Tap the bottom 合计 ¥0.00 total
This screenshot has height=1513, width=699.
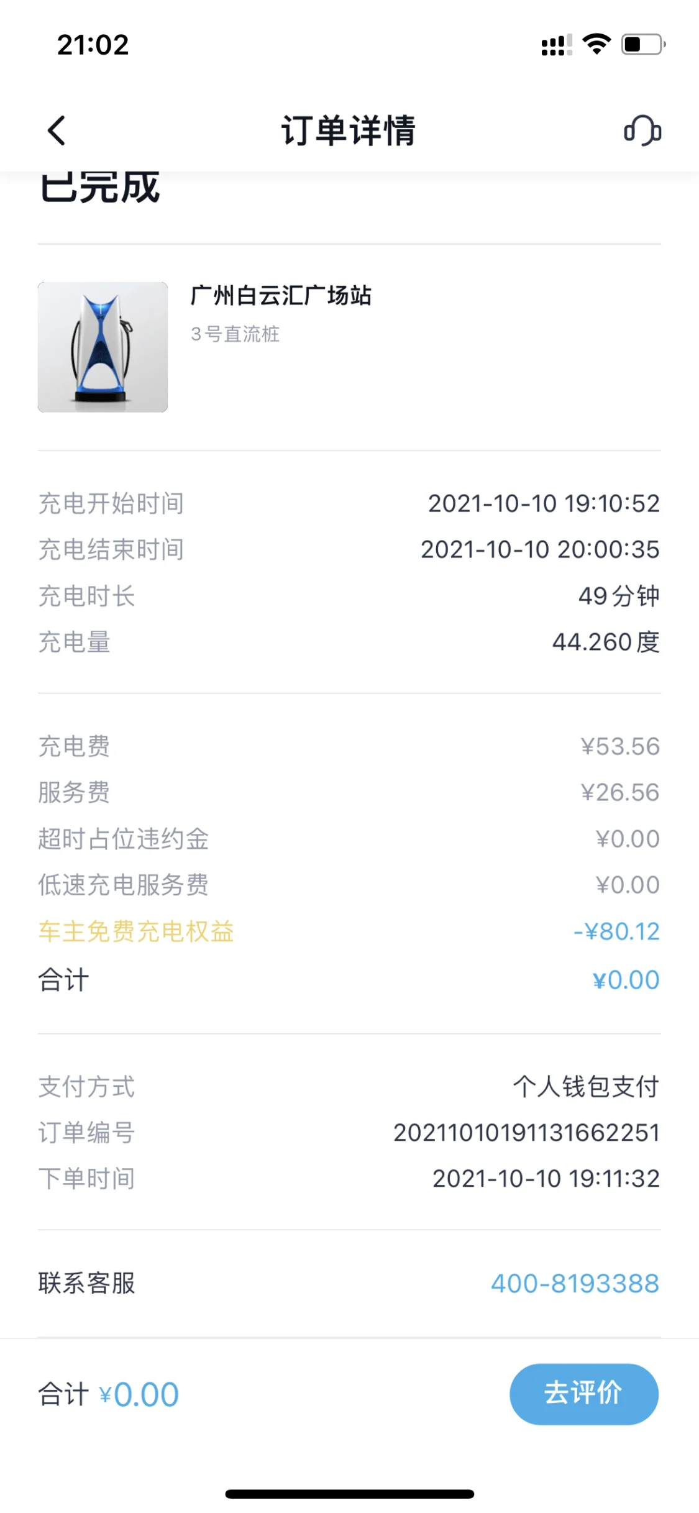pos(109,1394)
